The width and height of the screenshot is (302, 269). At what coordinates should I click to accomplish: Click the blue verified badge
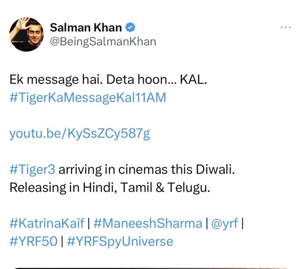pos(131,28)
